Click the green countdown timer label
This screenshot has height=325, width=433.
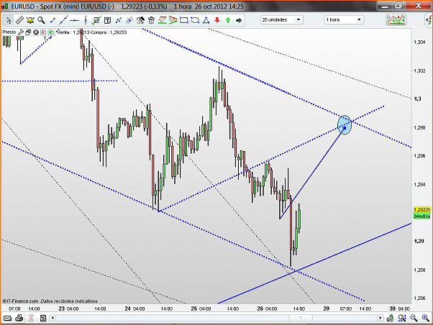tap(421, 216)
